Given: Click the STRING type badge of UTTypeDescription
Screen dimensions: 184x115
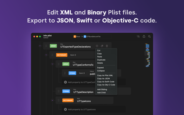Looking at the screenshot, I should 66,91.
